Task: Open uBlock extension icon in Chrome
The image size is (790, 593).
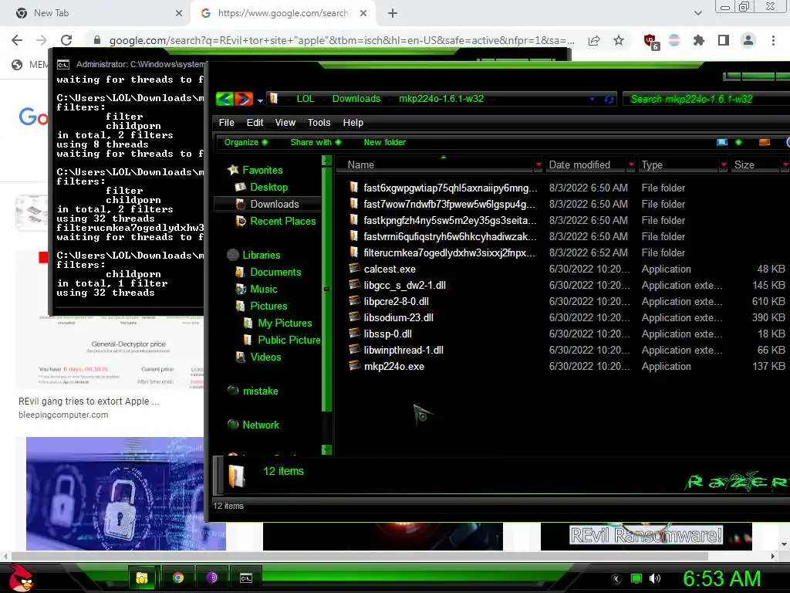Action: pos(650,42)
